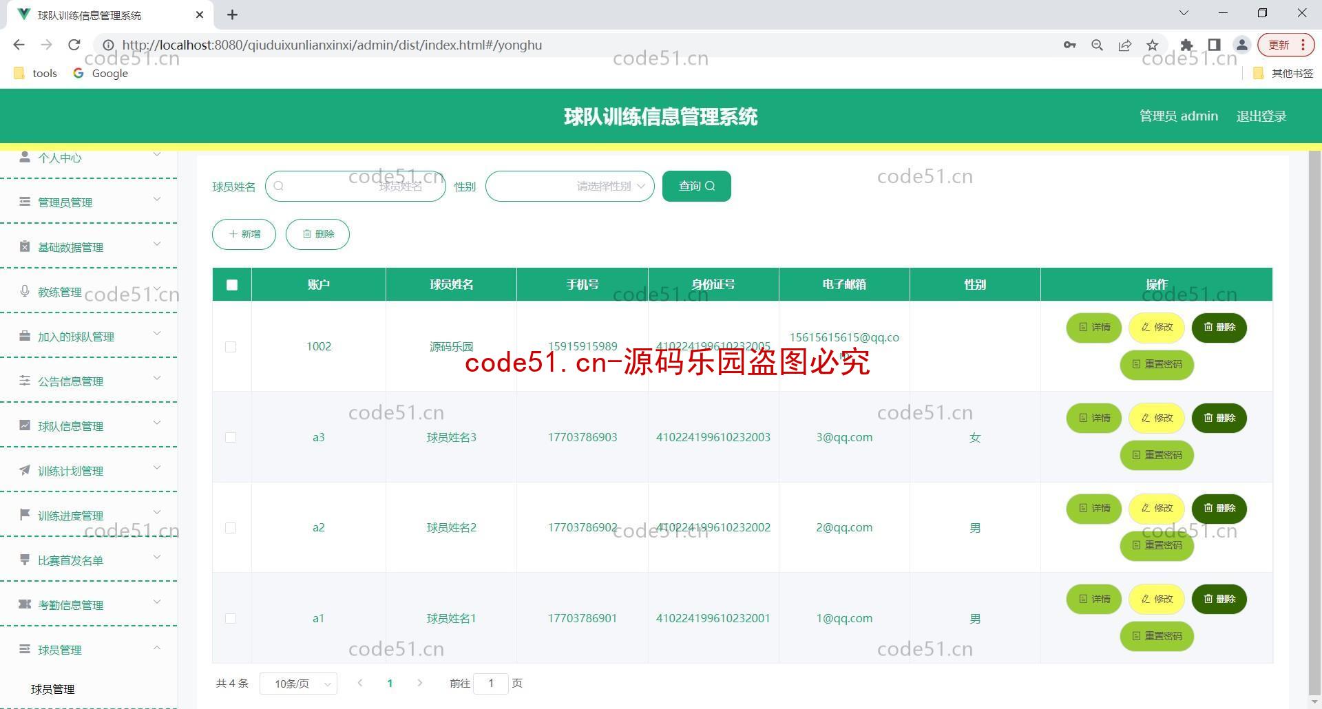The width and height of the screenshot is (1322, 709).
Task: Click the zoom magnifier icon in address bar
Action: (x=1098, y=45)
